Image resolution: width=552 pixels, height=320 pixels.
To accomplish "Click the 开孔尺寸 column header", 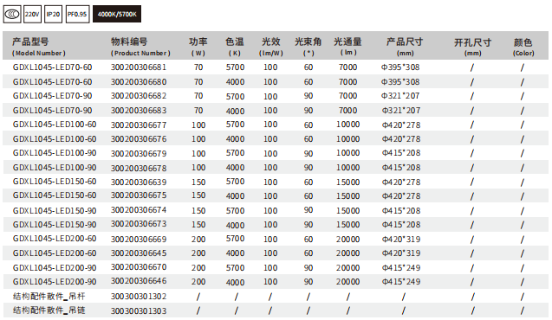I will 473,47.
